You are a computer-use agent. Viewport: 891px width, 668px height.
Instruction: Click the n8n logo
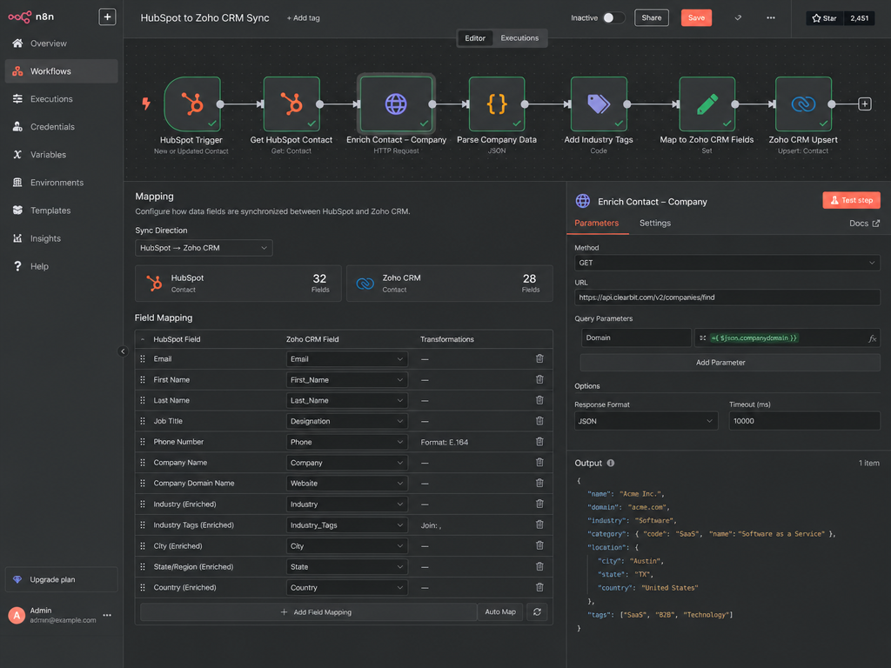(30, 17)
